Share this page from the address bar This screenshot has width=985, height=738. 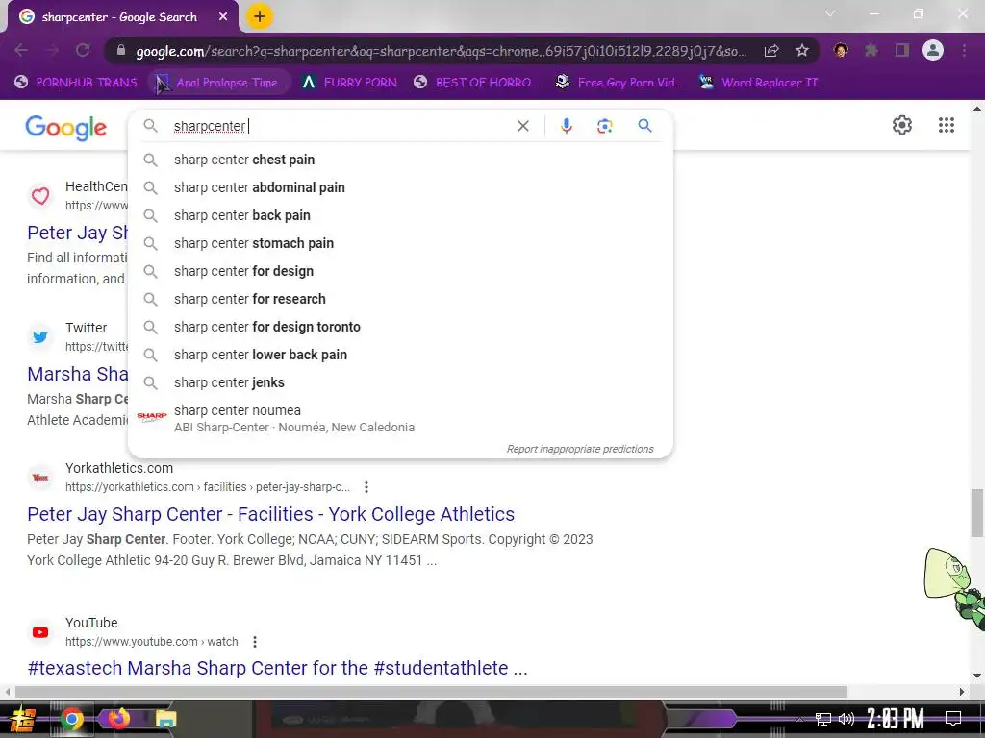(771, 51)
